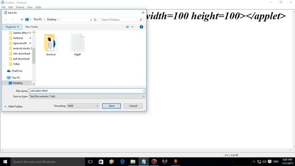
Task: Click the red record taskbar icon
Action: (x=154, y=162)
